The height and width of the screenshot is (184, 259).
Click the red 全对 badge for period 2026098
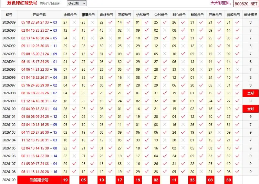point(250,93)
